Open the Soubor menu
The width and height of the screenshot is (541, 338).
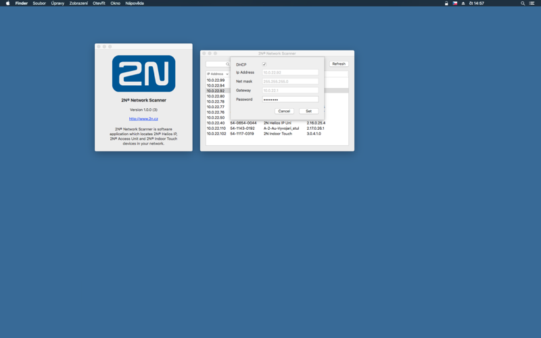(39, 3)
